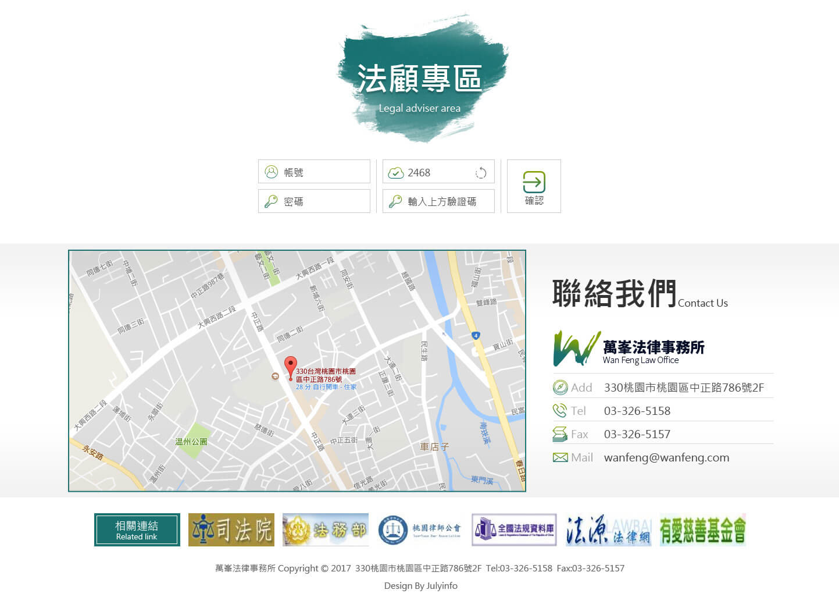Visit the 有愛慈善基金會 link
Screen dimensions: 839x604
point(702,530)
